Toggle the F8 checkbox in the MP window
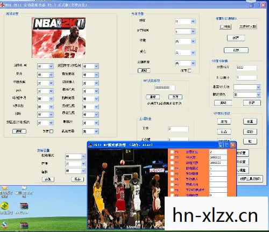This screenshot has width=269, height=232. point(172,190)
